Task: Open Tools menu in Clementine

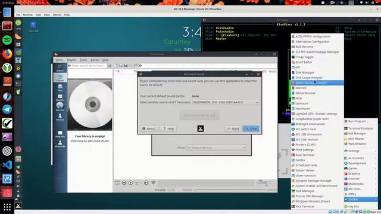Action: (x=83, y=59)
